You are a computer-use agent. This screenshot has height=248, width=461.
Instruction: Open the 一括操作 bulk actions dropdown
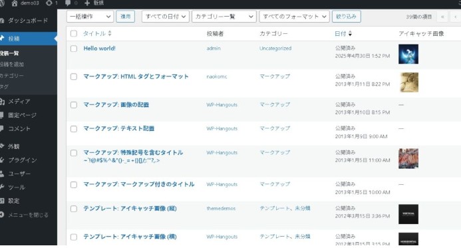[x=90, y=17]
